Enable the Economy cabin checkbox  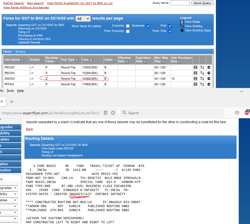[128, 26]
